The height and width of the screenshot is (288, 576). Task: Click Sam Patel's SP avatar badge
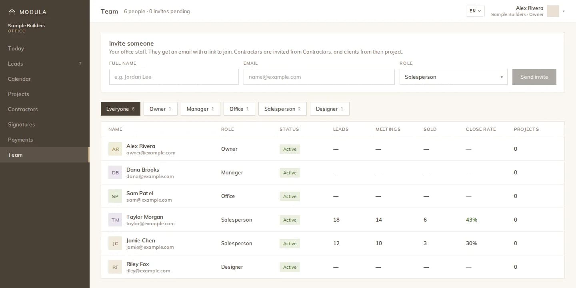[115, 196]
